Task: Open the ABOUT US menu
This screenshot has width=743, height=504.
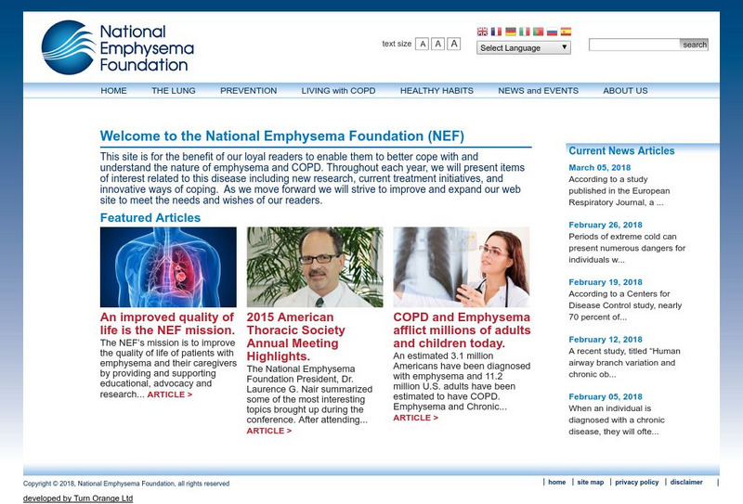Action: coord(625,90)
